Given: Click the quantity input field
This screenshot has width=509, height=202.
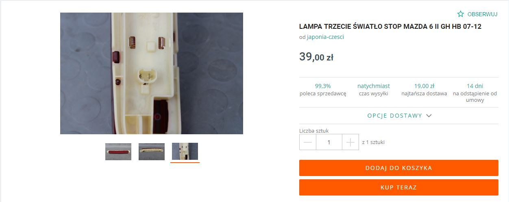Looking at the screenshot, I should pos(329,142).
